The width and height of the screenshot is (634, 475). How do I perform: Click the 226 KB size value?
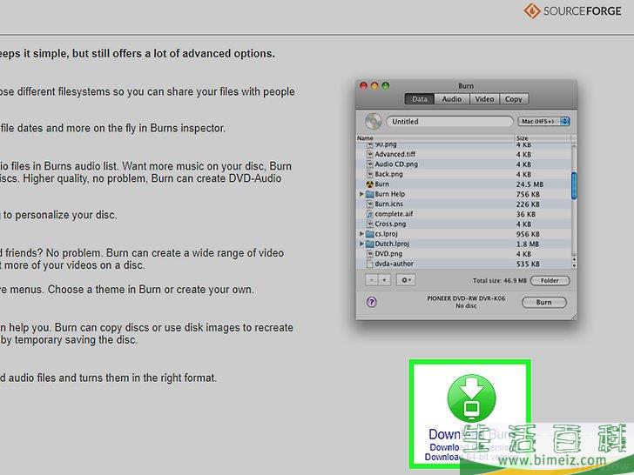[528, 204]
